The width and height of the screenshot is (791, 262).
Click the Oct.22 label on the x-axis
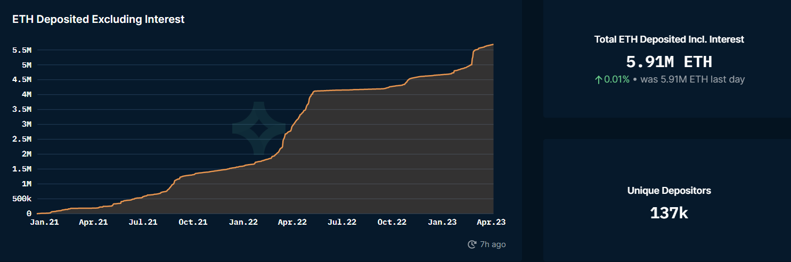pos(392,222)
